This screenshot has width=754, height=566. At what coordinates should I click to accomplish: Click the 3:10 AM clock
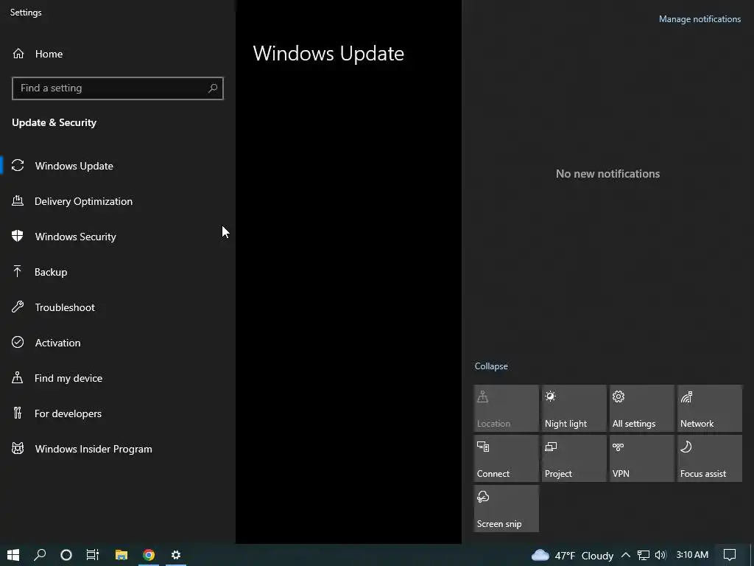coord(692,555)
